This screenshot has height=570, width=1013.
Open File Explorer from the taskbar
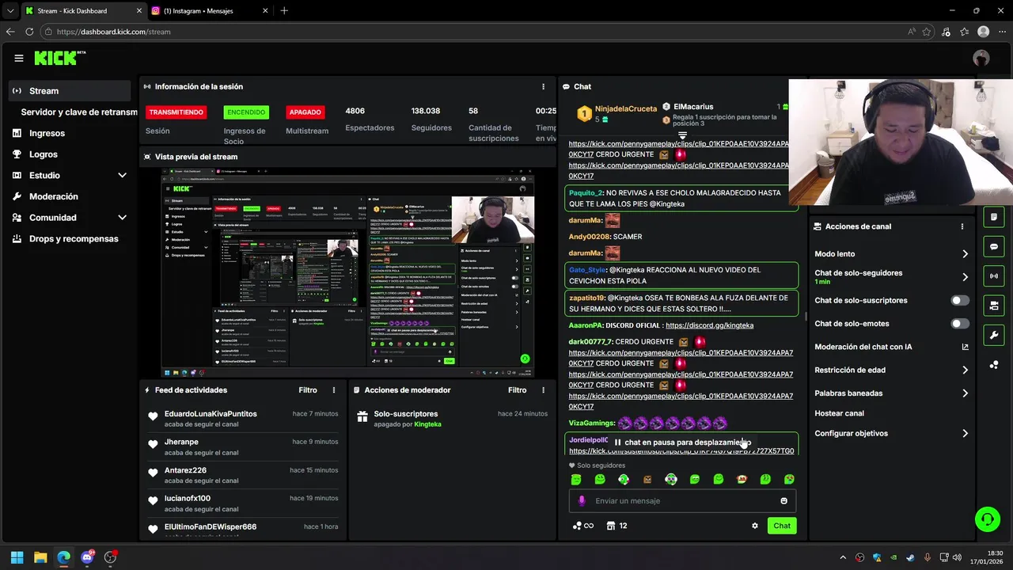pos(40,557)
